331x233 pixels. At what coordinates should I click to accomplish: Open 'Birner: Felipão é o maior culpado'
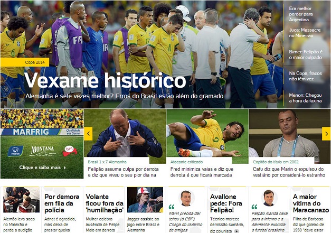pyautogui.click(x=306, y=54)
